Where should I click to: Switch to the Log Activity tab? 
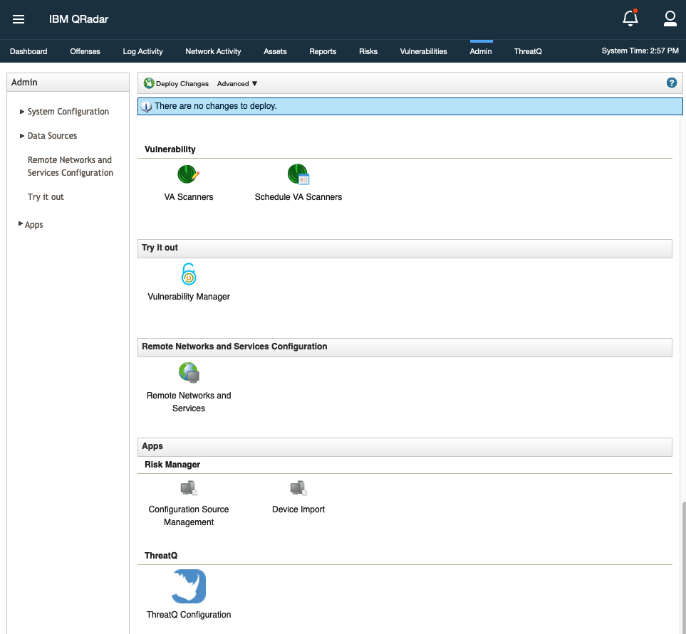point(142,51)
